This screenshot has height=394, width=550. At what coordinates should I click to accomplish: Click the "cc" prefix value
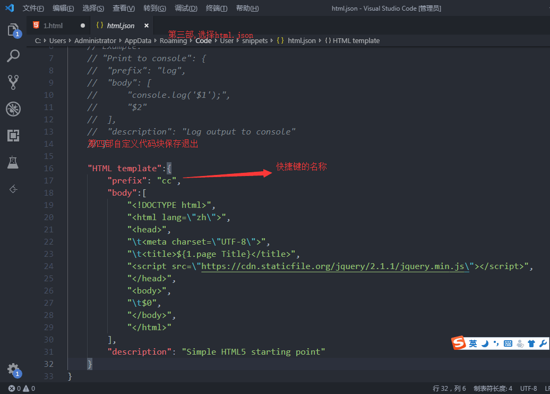tap(167, 181)
